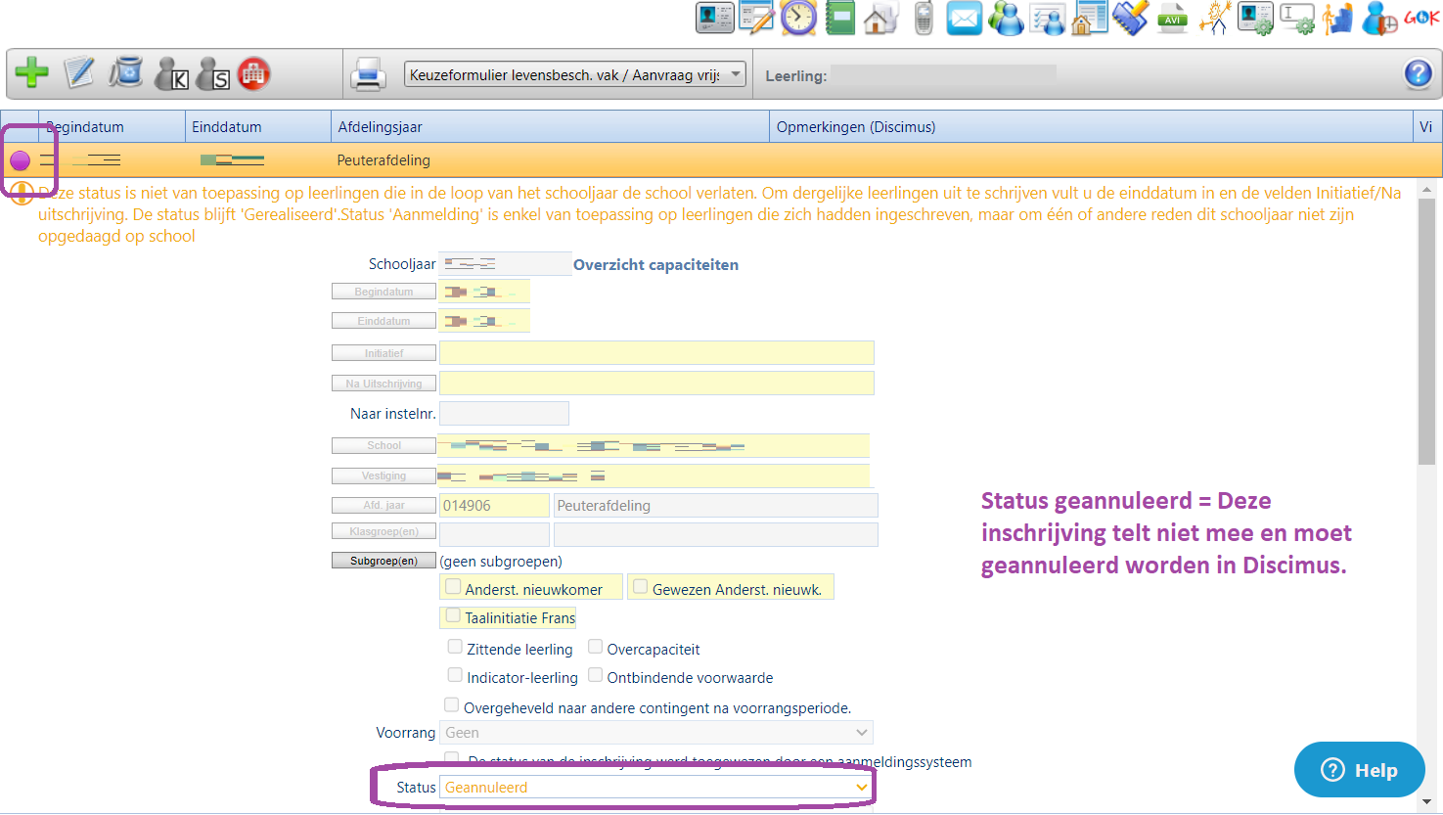Image resolution: width=1443 pixels, height=815 pixels.
Task: Enable the Anderst. nieuwkomer checkbox
Action: coord(453,587)
